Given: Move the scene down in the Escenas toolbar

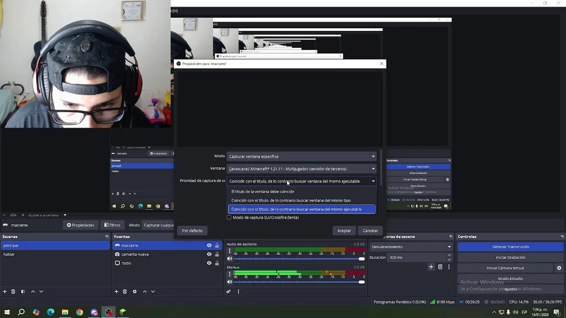Looking at the screenshot, I should click(41, 291).
